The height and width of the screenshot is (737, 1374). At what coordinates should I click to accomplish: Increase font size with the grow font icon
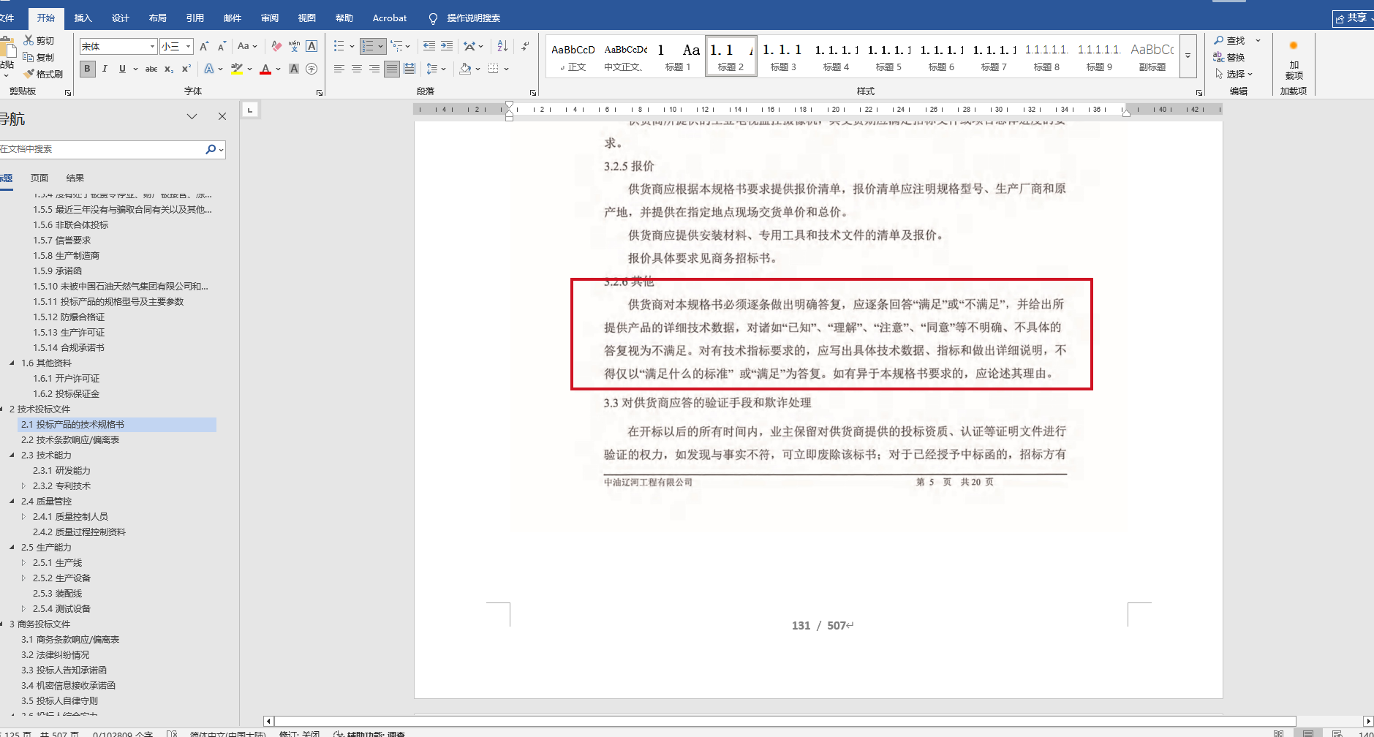coord(204,46)
